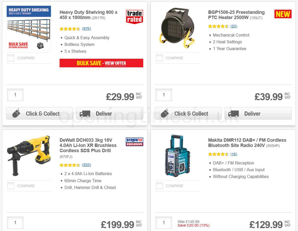Click VIEW OFFER on the Bulk Save banner
The width and height of the screenshot is (298, 231).
point(115,63)
